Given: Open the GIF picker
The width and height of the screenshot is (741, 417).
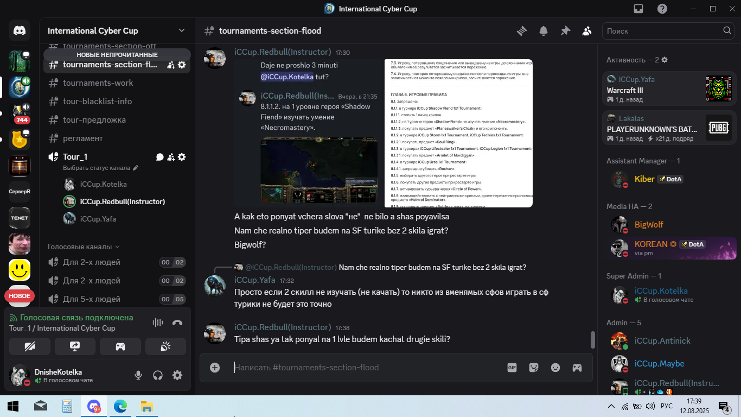Looking at the screenshot, I should tap(512, 368).
